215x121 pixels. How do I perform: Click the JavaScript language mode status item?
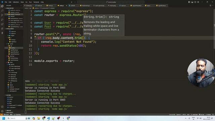click(194, 115)
